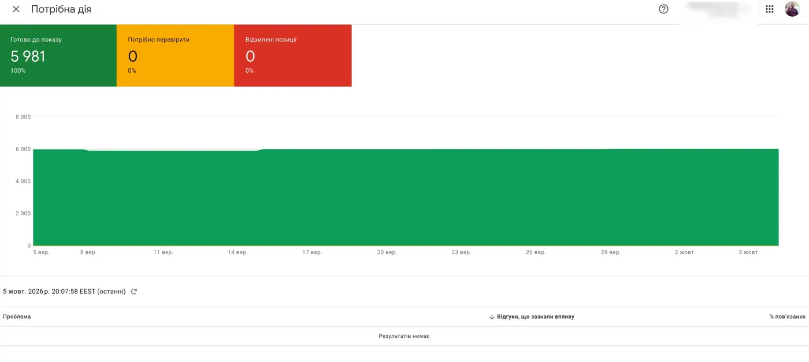Viewport: 809px width, 362px height.
Task: Open the account profile avatar
Action: 792,9
